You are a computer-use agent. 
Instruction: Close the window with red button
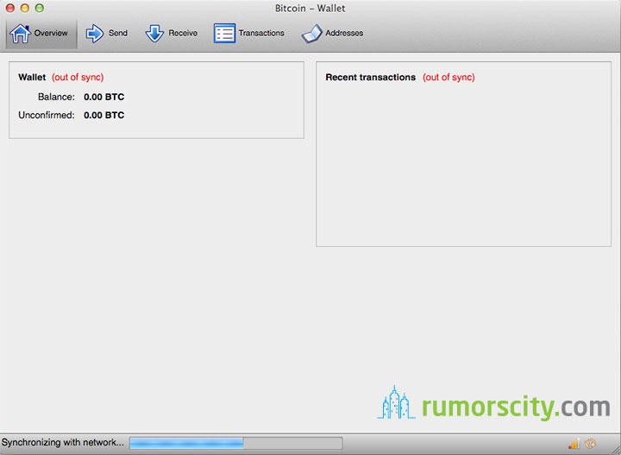point(10,8)
